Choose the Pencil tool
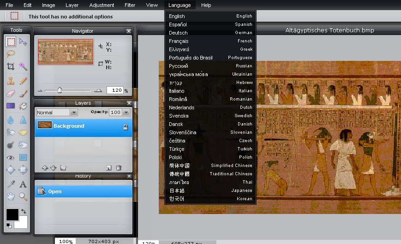Image resolution: width=401 pixels, height=244 pixels. point(23,80)
